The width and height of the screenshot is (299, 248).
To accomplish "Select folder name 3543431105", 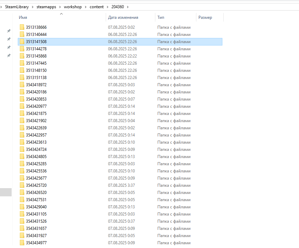I will point(36,214).
